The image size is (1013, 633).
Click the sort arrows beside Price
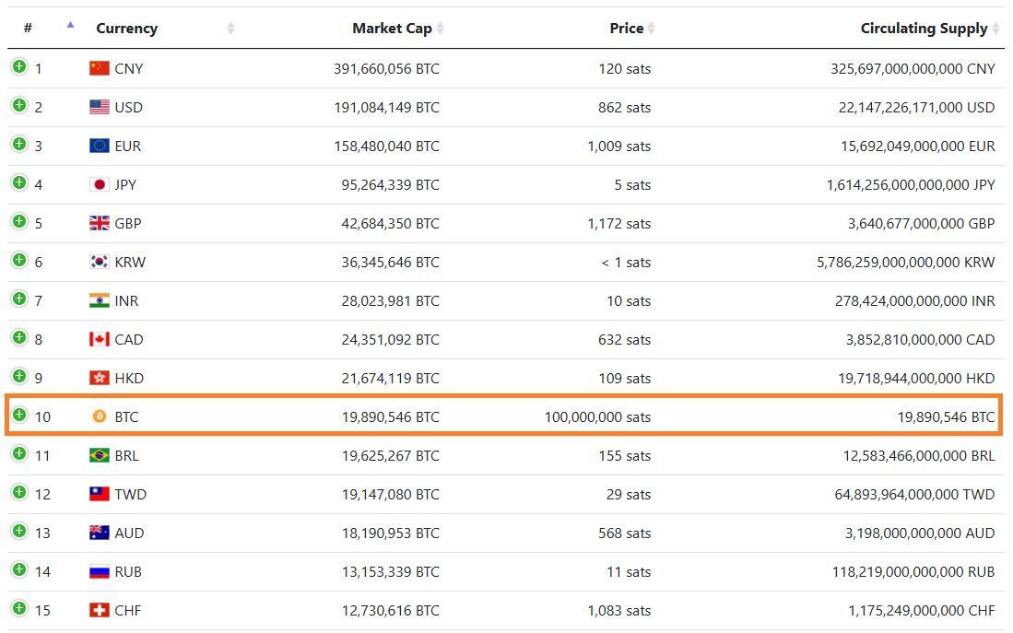pos(651,28)
